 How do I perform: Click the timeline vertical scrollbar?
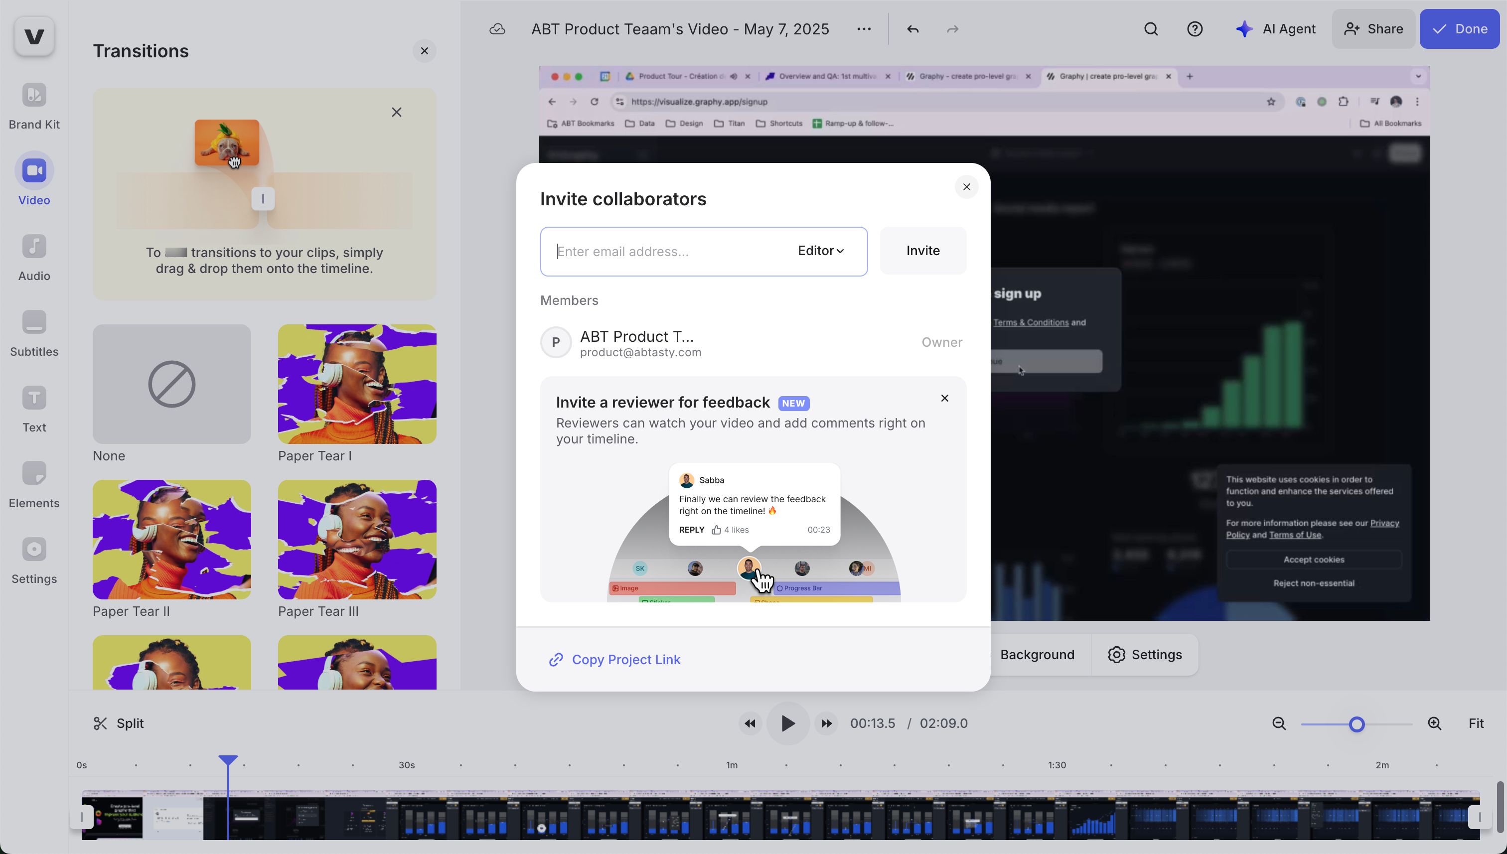click(1501, 807)
